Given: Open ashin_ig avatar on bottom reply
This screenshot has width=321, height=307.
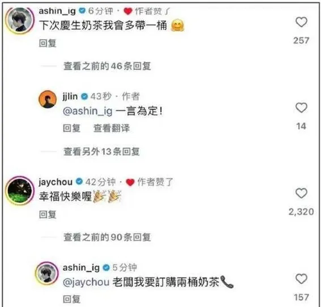Looking at the screenshot, I should click(47, 273).
